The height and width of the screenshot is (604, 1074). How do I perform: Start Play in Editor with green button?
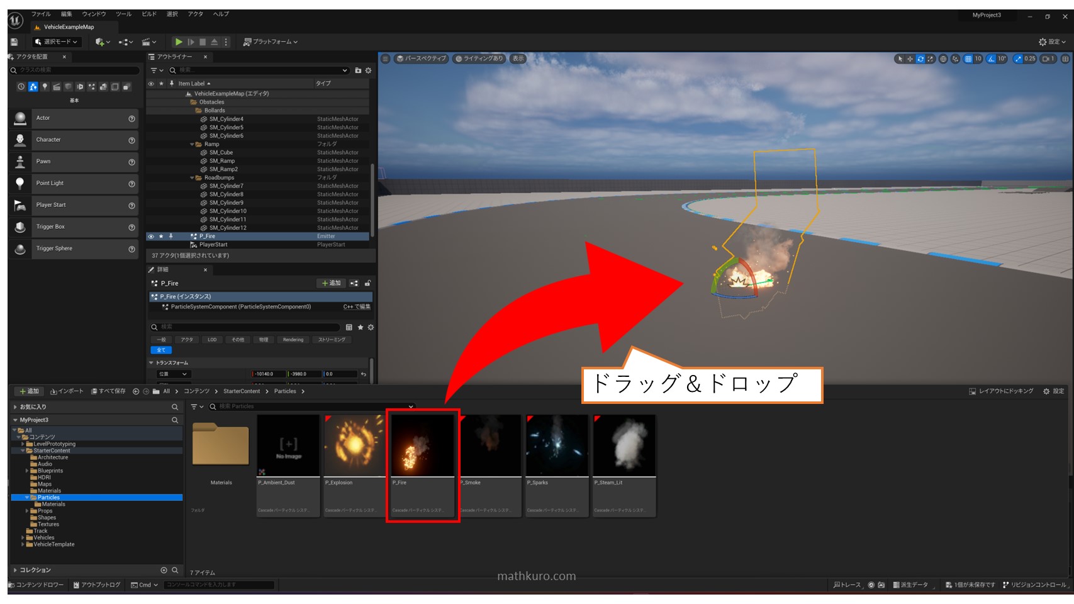179,42
